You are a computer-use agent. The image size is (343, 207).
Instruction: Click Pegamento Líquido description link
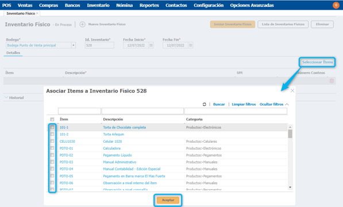tap(117, 155)
